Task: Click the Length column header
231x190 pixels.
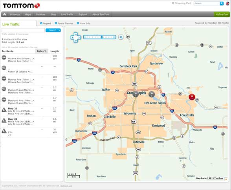Action: pos(55,51)
